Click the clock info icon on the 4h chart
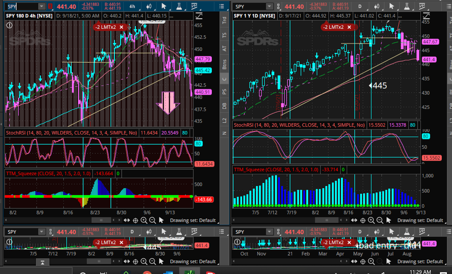 10,25
